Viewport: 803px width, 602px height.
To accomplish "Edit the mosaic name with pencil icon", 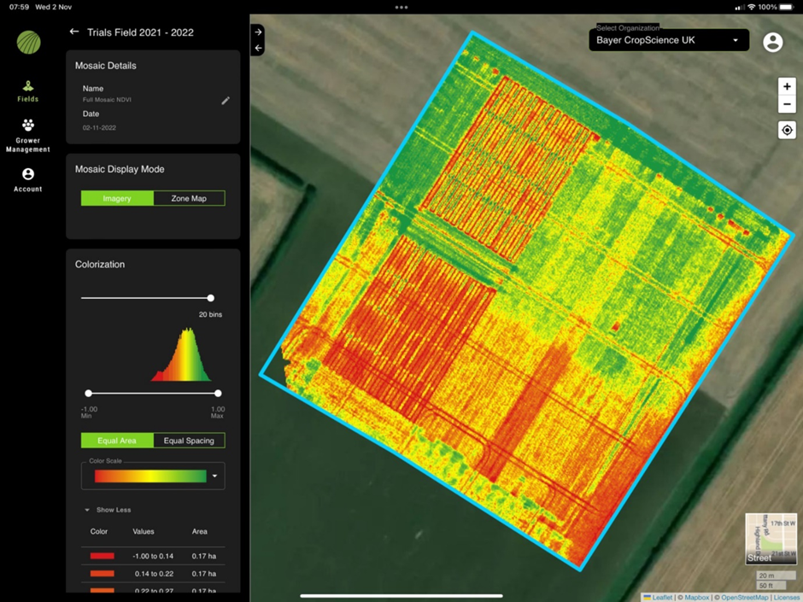I will (226, 101).
